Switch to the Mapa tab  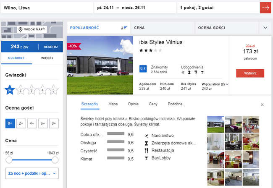coord(113,104)
